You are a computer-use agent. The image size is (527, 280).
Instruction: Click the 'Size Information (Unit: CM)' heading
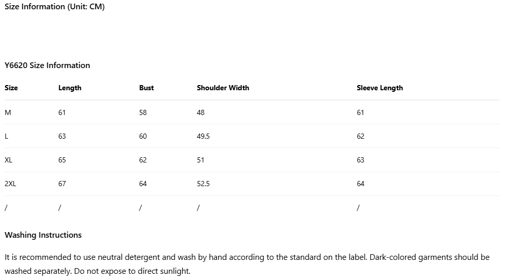(x=55, y=7)
